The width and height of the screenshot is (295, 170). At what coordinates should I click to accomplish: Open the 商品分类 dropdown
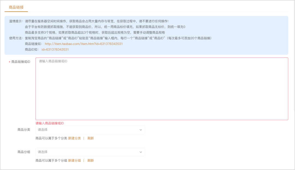point(90,130)
